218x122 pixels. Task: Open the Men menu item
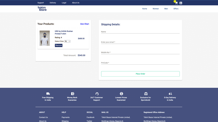click(x=166, y=9)
